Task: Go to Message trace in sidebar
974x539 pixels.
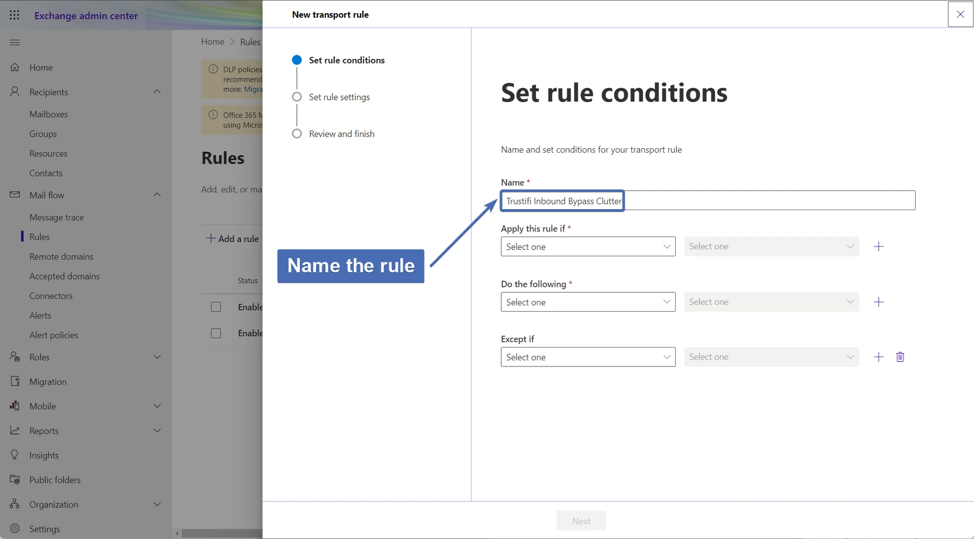Action: pos(56,217)
